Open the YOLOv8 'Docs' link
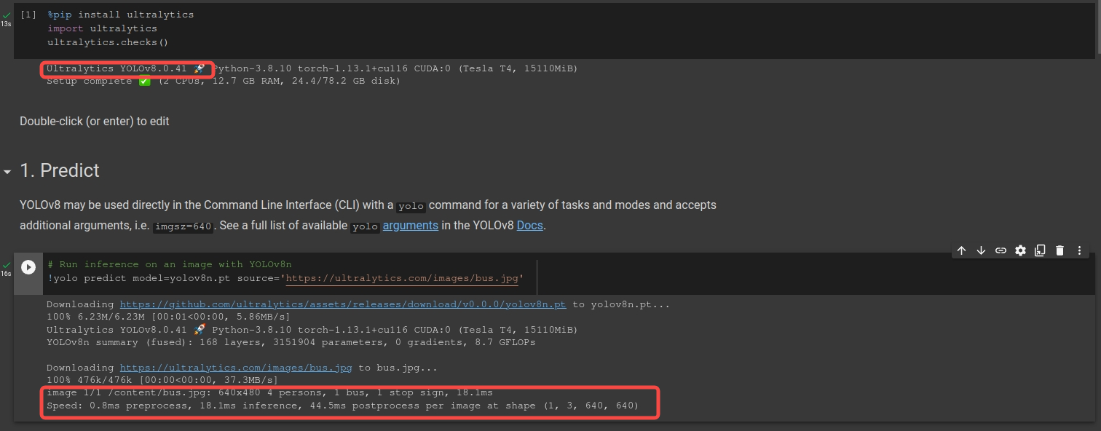The height and width of the screenshot is (431, 1101). click(529, 225)
